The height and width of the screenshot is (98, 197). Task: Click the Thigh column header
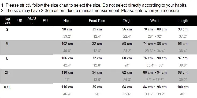127,21
